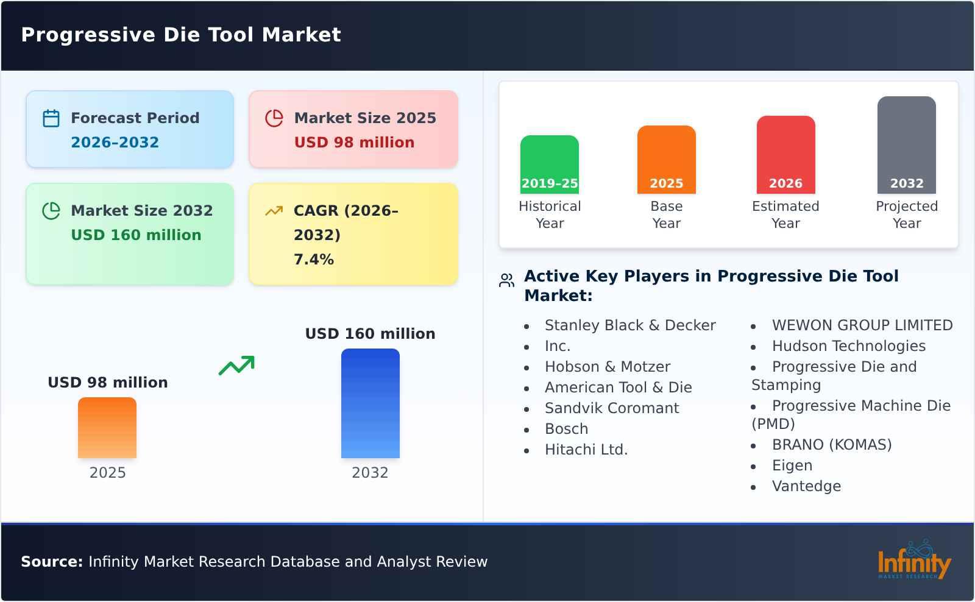Click the Hitachi Ltd. bullet entry

[x=586, y=450]
